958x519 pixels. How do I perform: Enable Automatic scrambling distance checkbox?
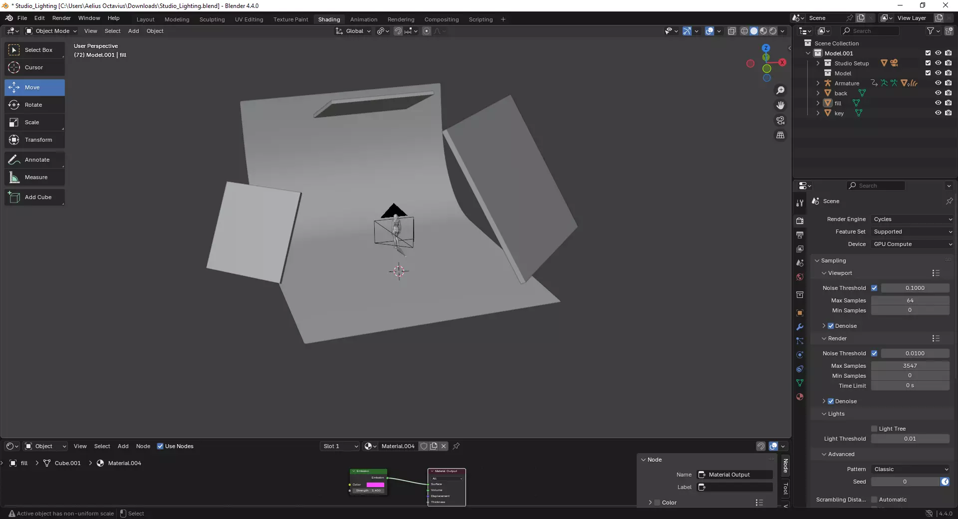point(874,500)
